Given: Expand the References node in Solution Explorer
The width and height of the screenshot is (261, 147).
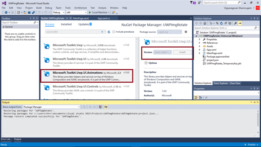Looking at the screenshot, I should coord(200,43).
